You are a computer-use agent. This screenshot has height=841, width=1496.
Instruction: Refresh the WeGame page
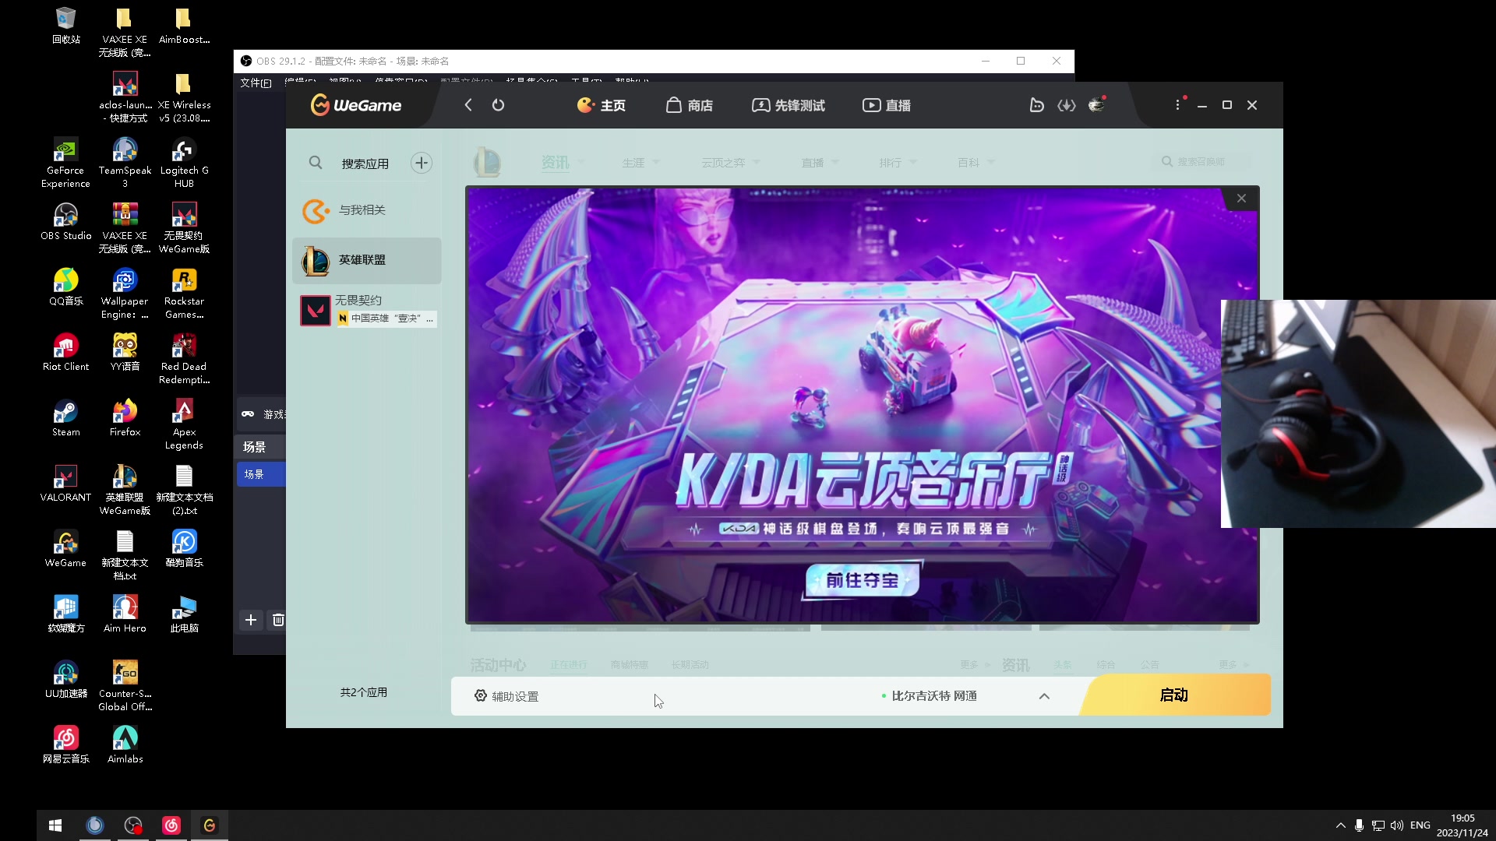point(498,105)
